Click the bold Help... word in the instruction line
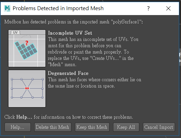Image resolution: width=181 pixels, height=138 pixels. [24, 117]
